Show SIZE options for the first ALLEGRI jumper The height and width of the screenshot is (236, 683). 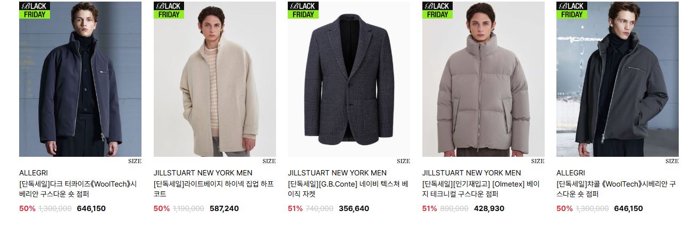(x=135, y=161)
